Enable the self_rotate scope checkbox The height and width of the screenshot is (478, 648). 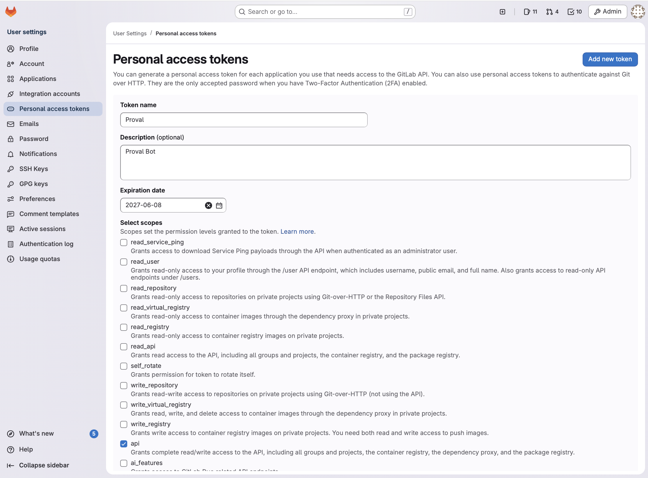[x=124, y=366]
